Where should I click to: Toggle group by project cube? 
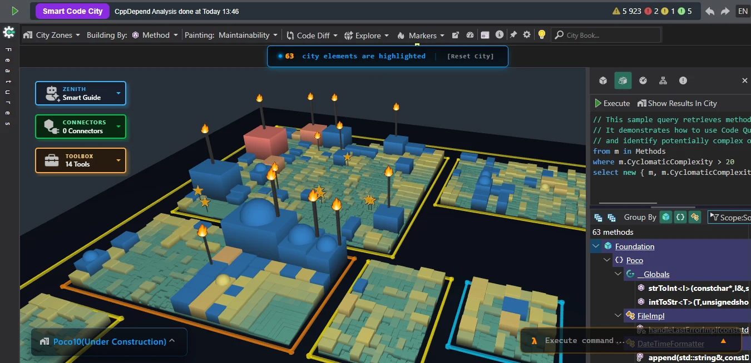click(665, 217)
